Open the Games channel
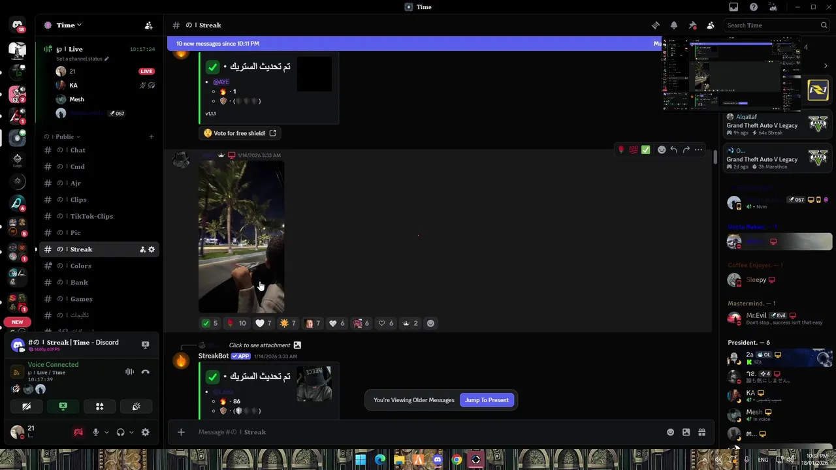The height and width of the screenshot is (470, 836). coord(99,299)
